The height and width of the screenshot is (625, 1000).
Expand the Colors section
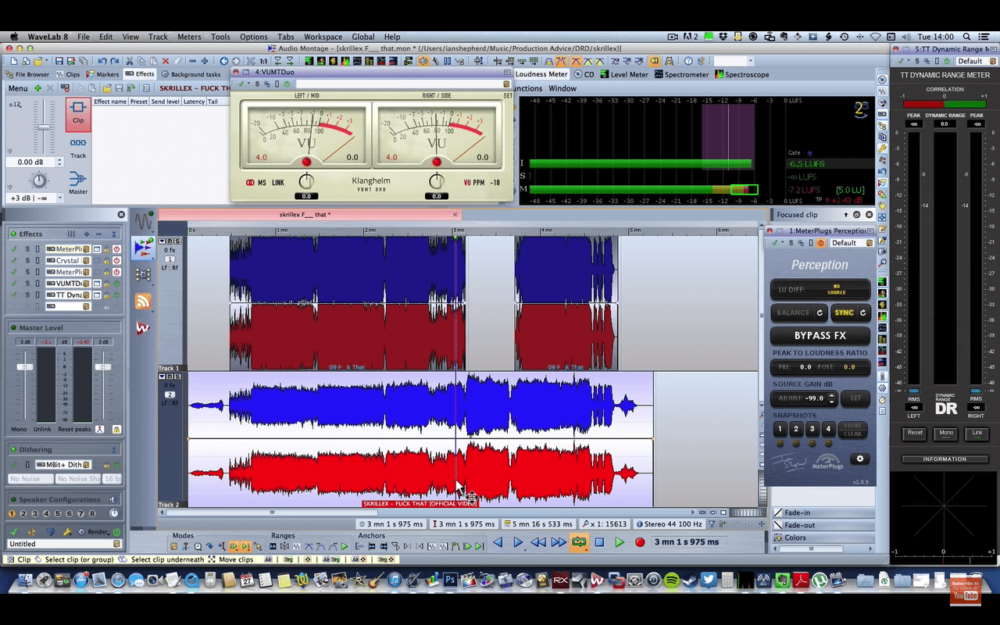(795, 537)
